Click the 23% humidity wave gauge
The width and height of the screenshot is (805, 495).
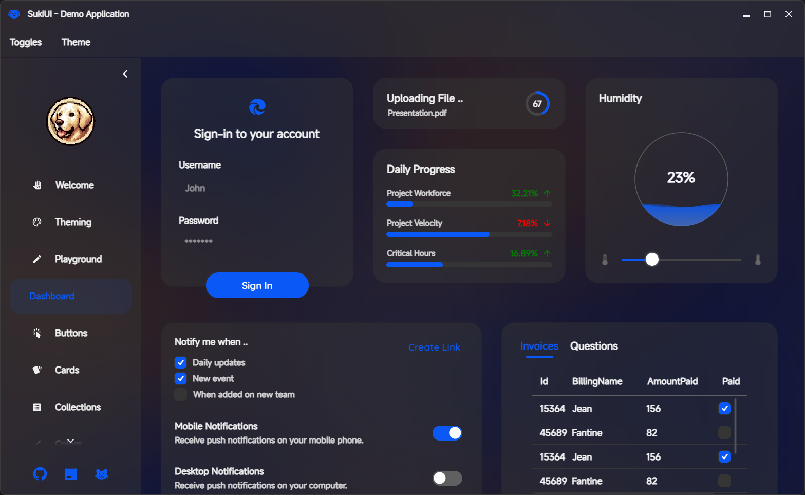click(681, 179)
